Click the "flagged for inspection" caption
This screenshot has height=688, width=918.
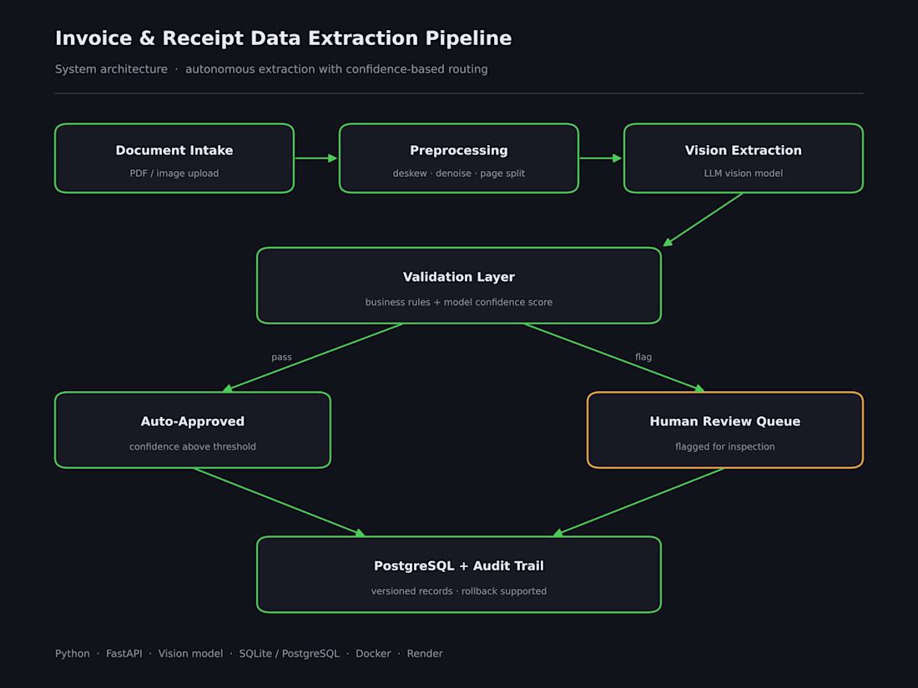[x=725, y=446]
